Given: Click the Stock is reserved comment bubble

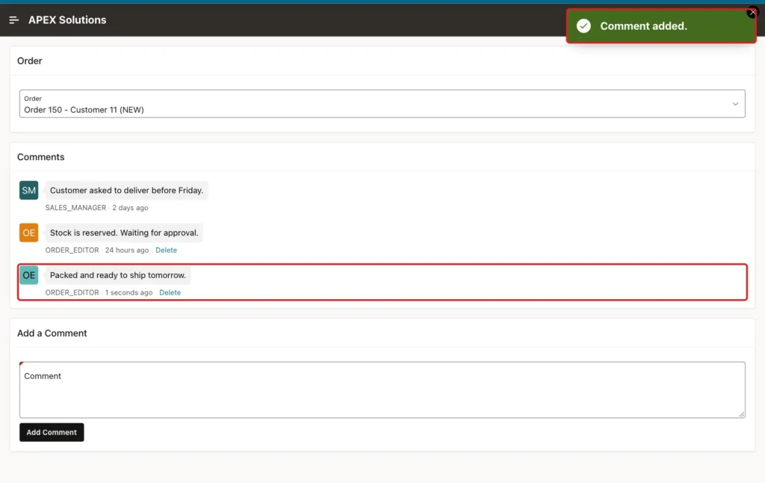Looking at the screenshot, I should pyautogui.click(x=124, y=233).
